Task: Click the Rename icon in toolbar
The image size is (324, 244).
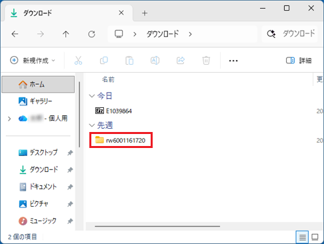Action: 155,60
